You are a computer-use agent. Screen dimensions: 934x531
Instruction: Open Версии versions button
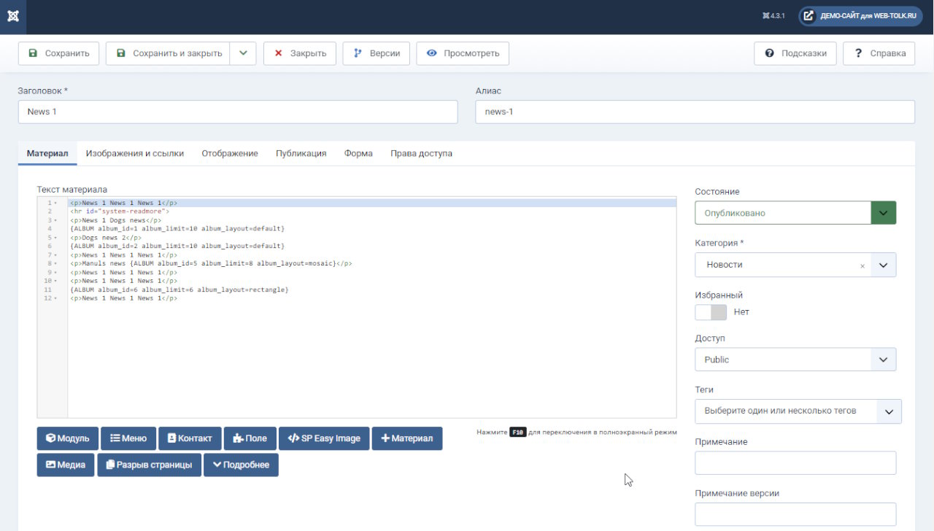[377, 53]
